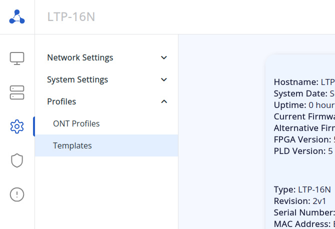Viewport: 335px width, 229px height.
Task: Collapse the Profiles chevron
Action: tap(164, 101)
